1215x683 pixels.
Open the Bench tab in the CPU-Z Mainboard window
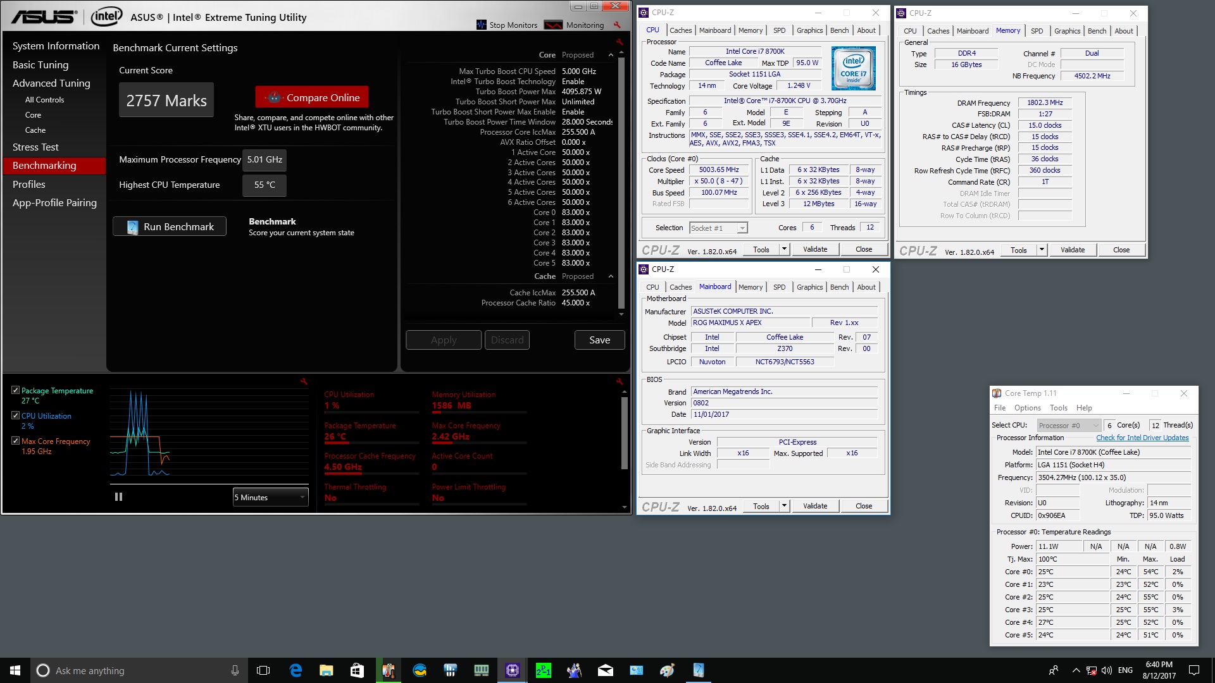(x=839, y=287)
